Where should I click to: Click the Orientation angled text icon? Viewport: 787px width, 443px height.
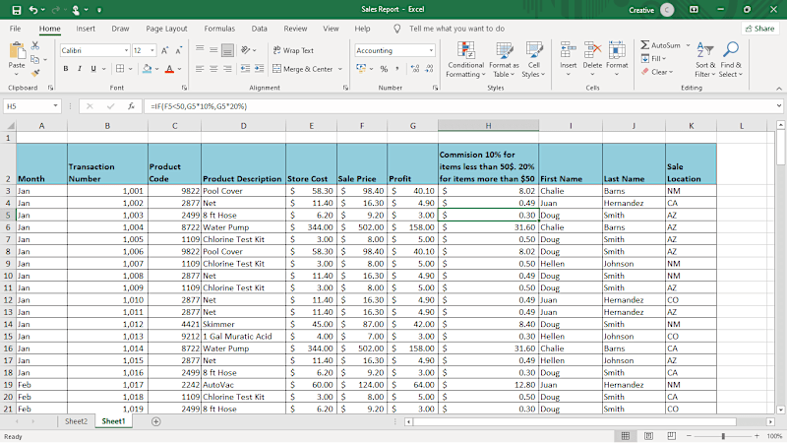(x=245, y=50)
